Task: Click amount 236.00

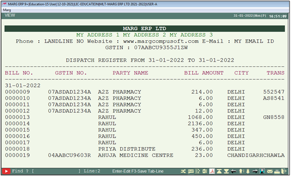Action: [202, 149]
